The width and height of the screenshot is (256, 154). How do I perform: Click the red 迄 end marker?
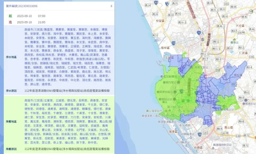10,22
